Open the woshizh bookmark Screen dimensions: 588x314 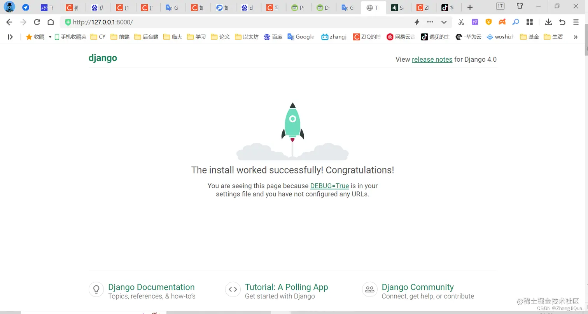500,37
